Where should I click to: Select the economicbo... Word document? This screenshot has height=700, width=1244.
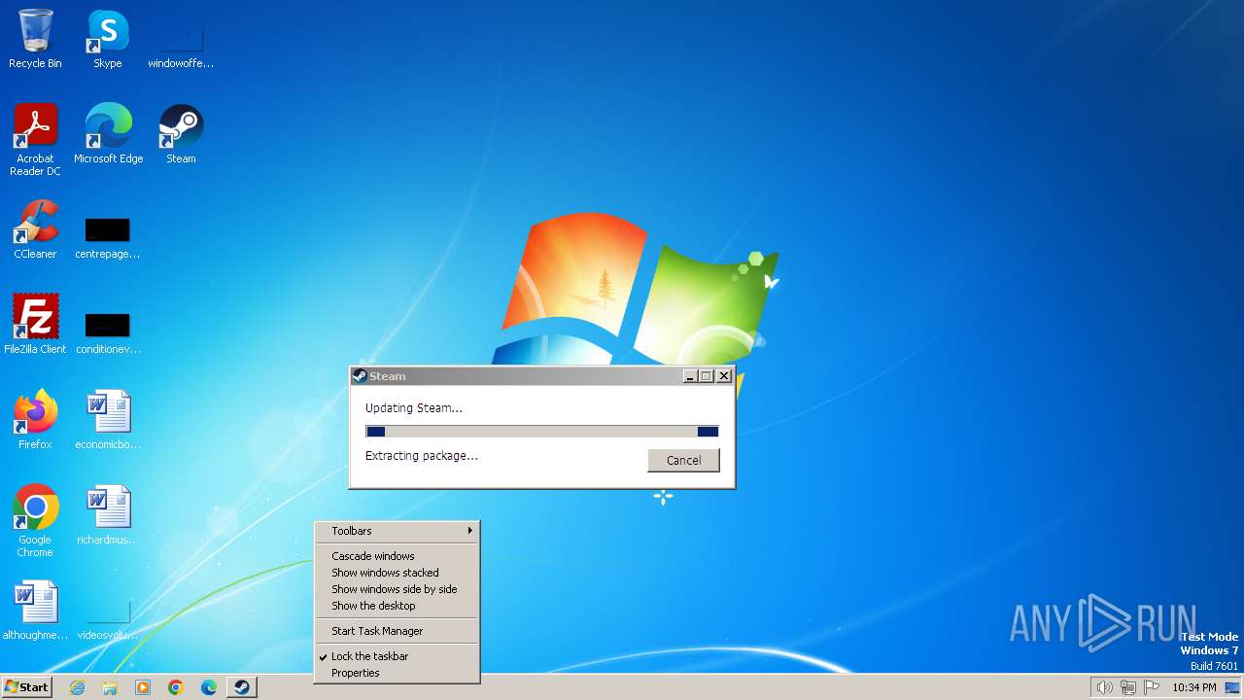[108, 420]
